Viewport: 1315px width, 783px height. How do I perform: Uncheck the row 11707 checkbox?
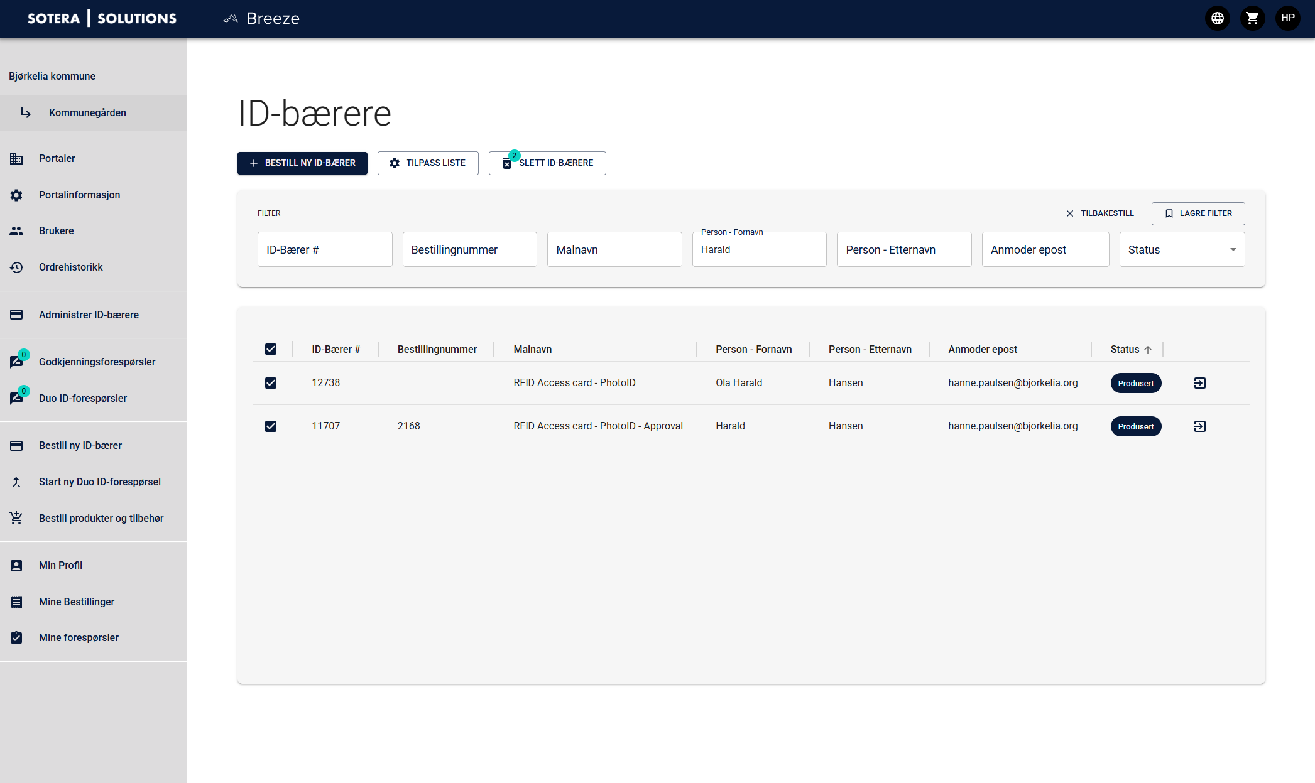[x=271, y=426]
